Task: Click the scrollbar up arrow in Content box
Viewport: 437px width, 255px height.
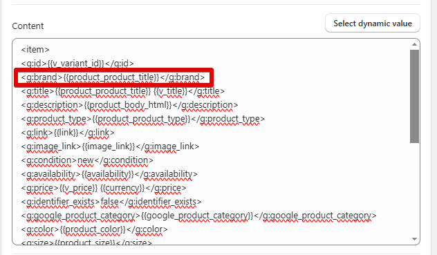Action: 414,45
